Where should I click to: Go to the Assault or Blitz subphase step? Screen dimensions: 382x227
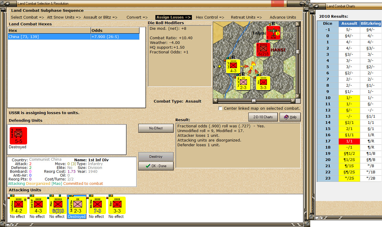(x=100, y=17)
